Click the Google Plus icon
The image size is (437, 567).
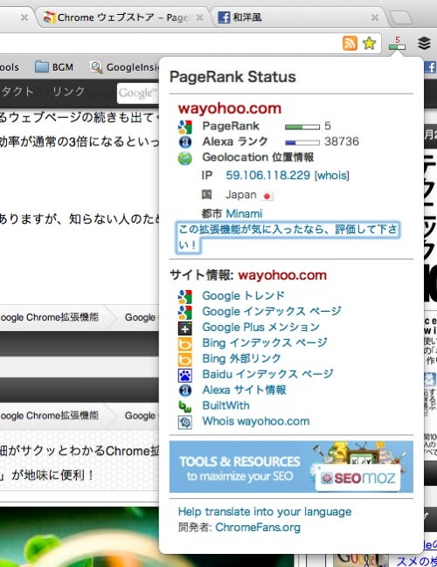(x=185, y=328)
